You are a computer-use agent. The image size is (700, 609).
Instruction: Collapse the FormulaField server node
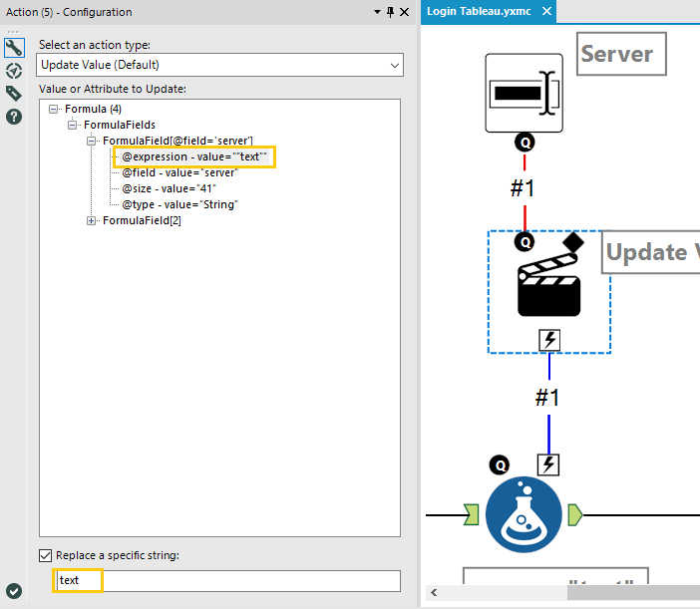point(91,141)
